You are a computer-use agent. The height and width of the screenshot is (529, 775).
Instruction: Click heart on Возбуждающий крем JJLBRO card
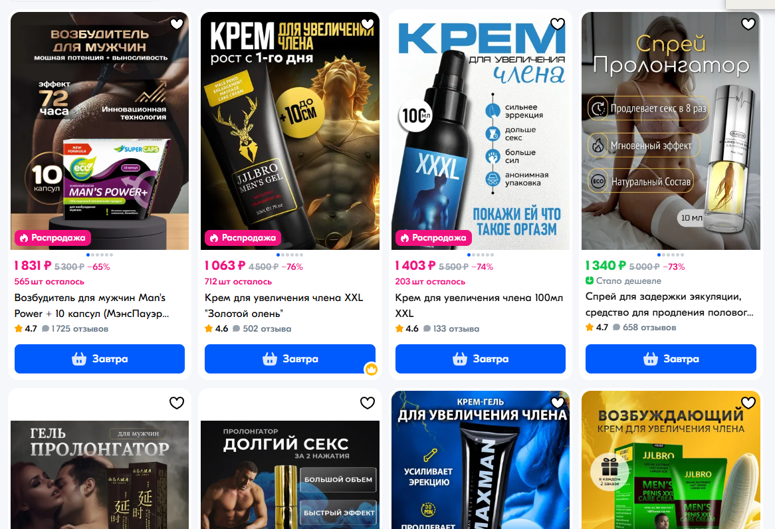[x=748, y=403]
